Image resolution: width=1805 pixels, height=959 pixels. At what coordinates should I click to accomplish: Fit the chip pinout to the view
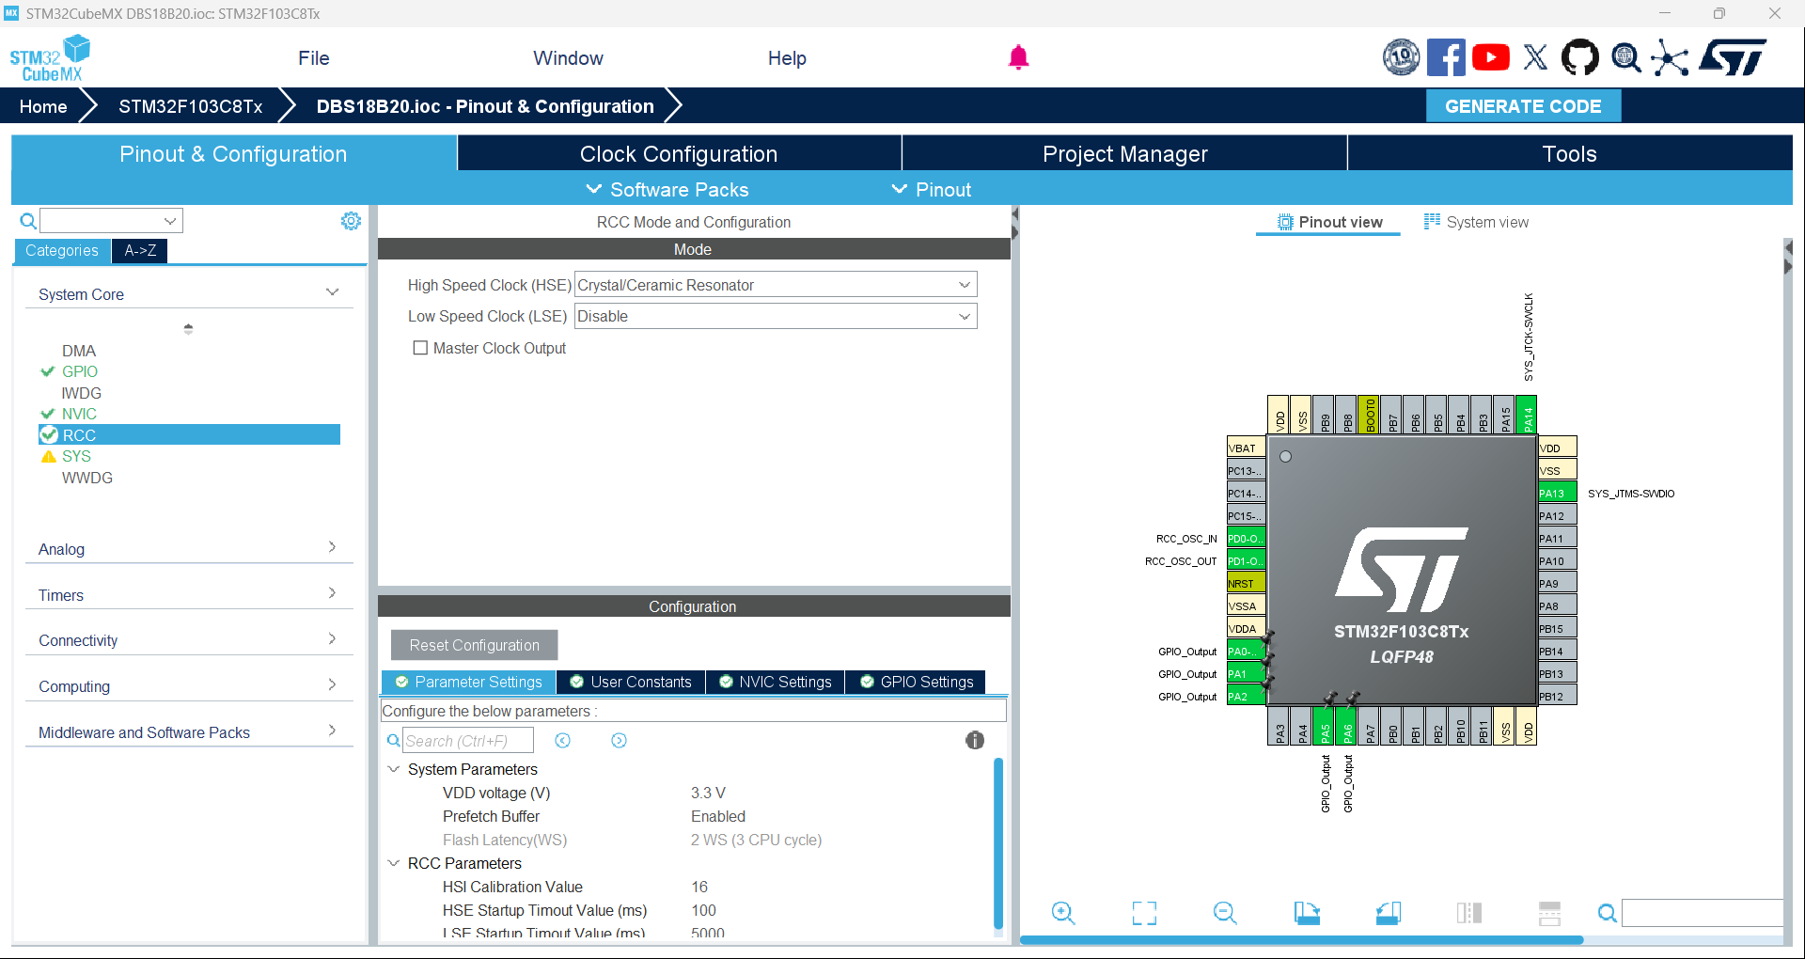(1144, 913)
